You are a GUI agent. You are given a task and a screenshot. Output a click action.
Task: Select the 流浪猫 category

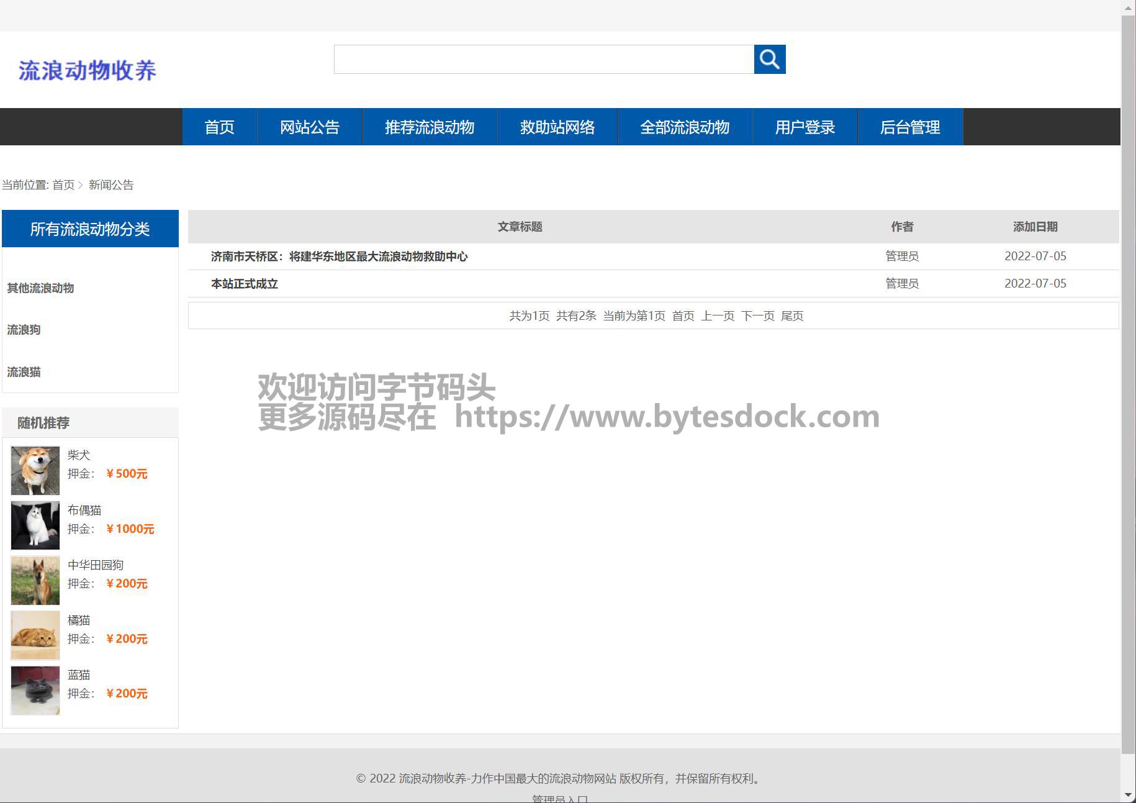(24, 372)
